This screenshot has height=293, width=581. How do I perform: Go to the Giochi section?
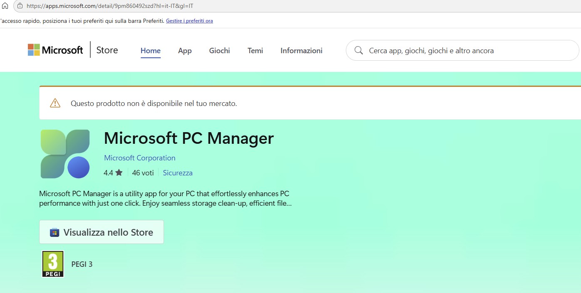click(219, 51)
